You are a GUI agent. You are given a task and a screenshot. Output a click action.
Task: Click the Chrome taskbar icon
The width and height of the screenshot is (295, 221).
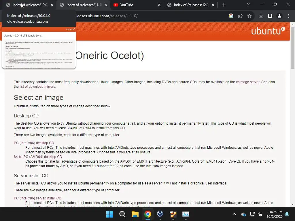(x=148, y=214)
